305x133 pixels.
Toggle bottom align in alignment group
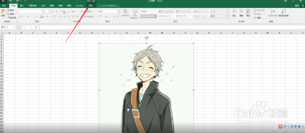pos(68,12)
